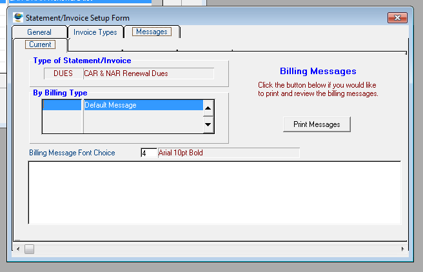The height and width of the screenshot is (272, 423).
Task: Select the Messages tab
Action: (x=152, y=32)
